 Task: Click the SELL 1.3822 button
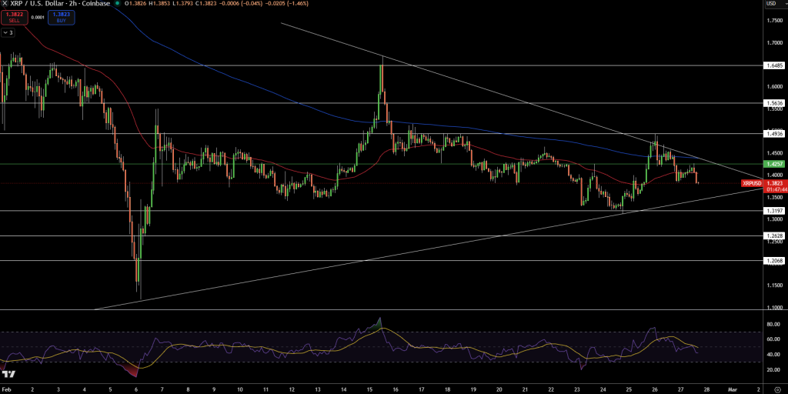click(x=14, y=18)
